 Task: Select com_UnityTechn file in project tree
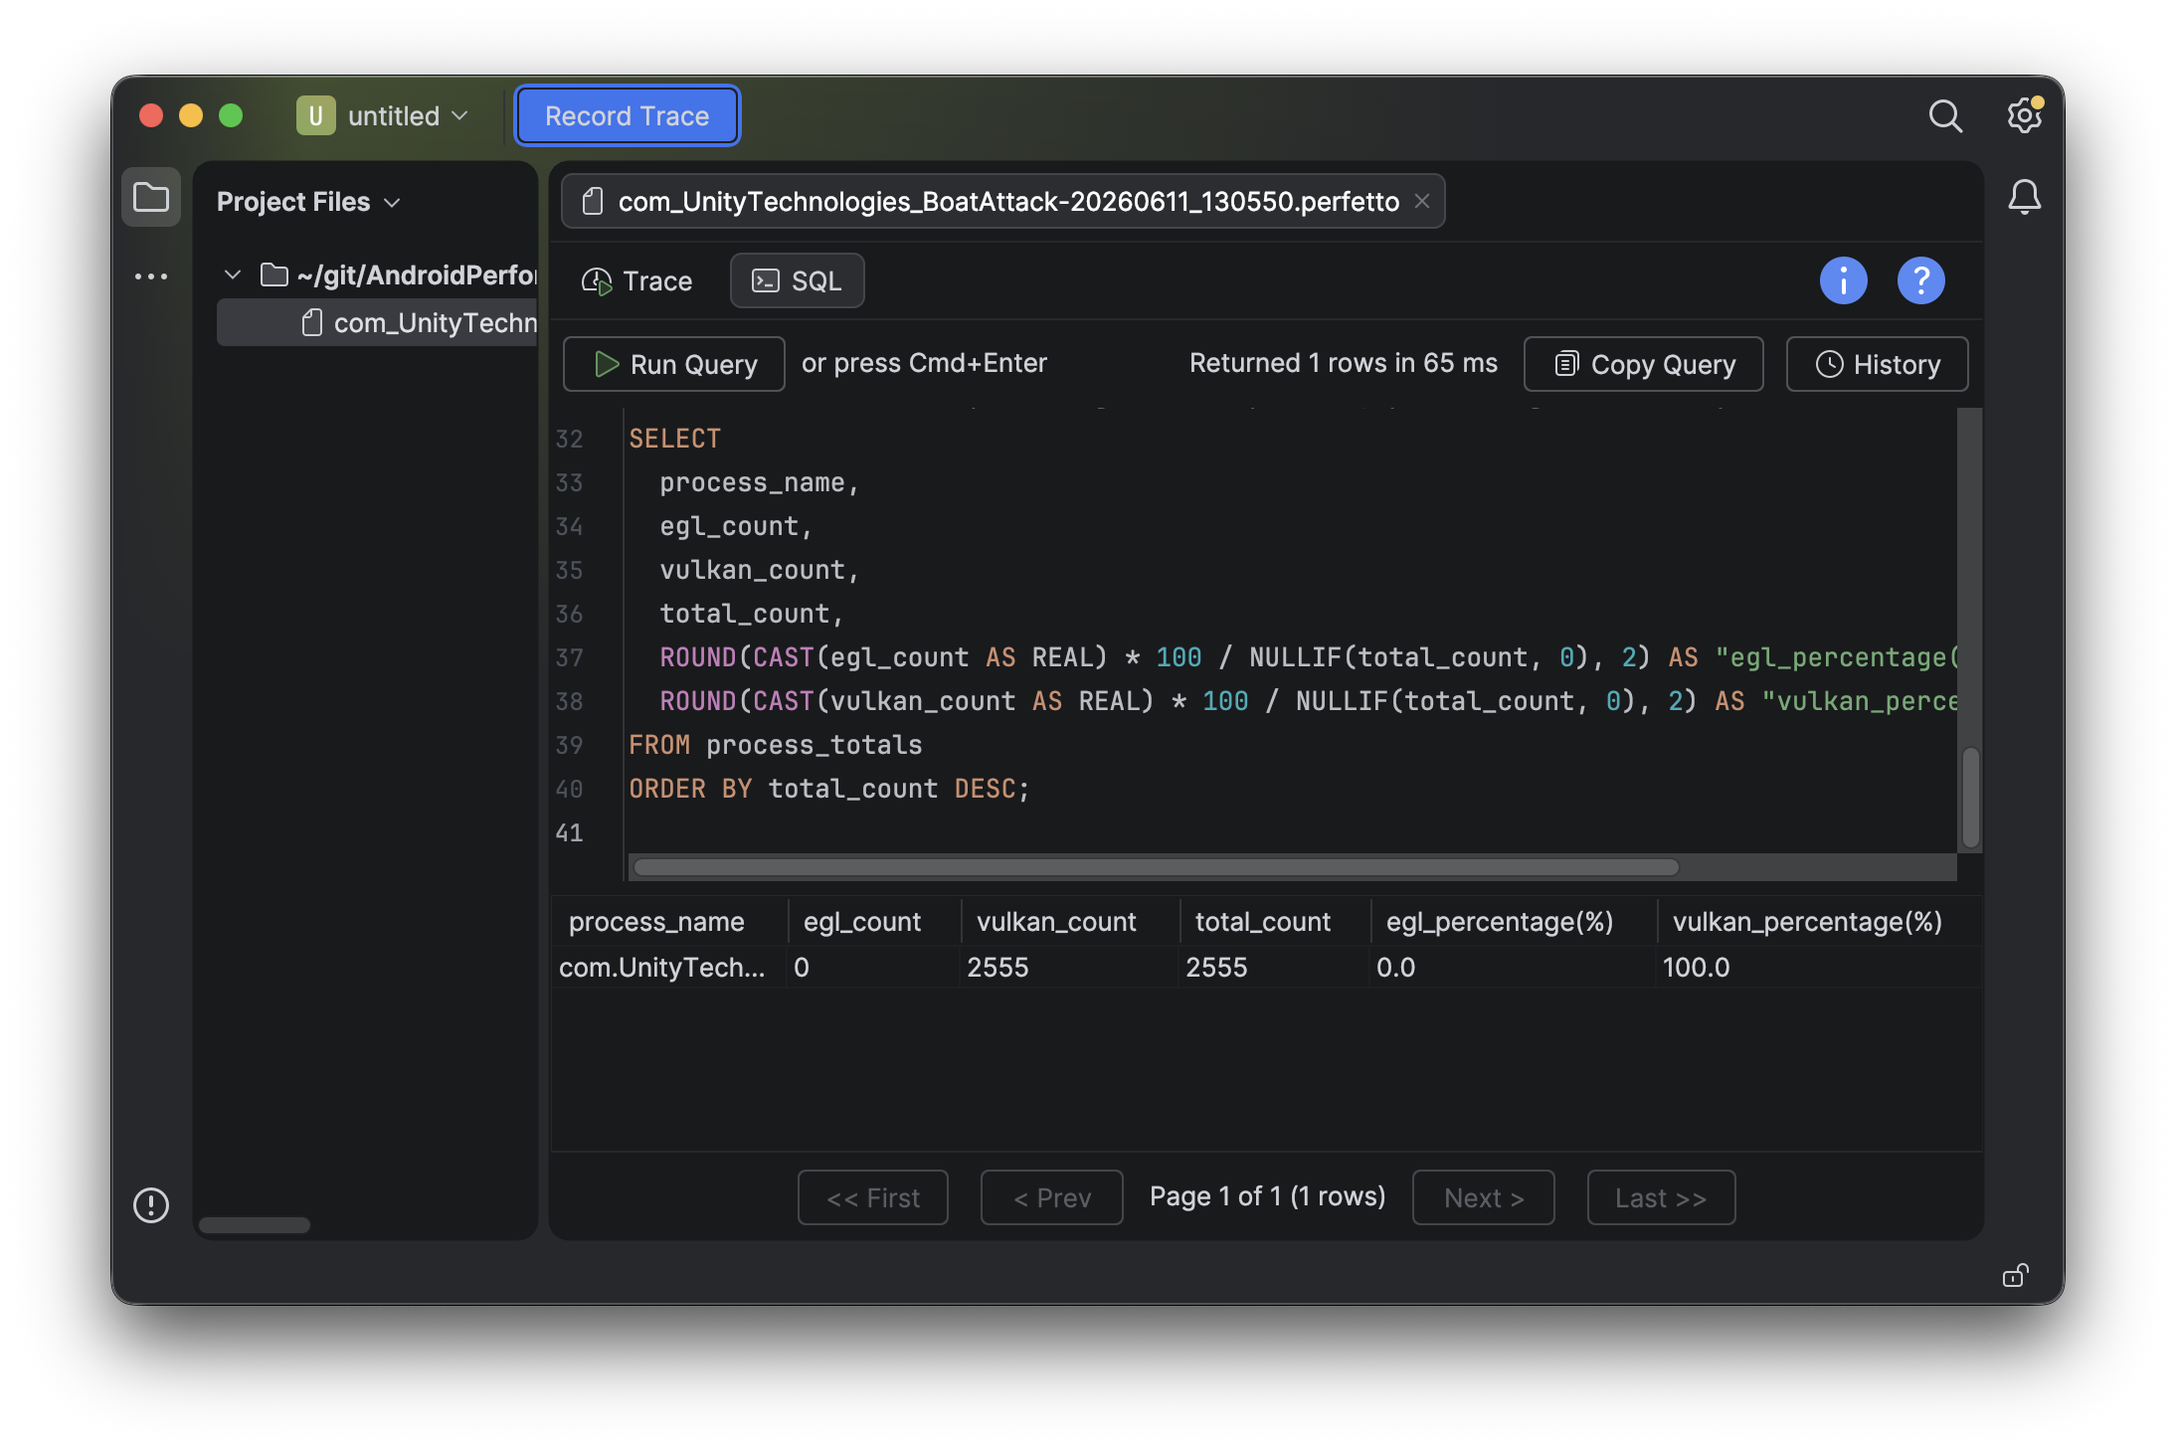[x=377, y=323]
